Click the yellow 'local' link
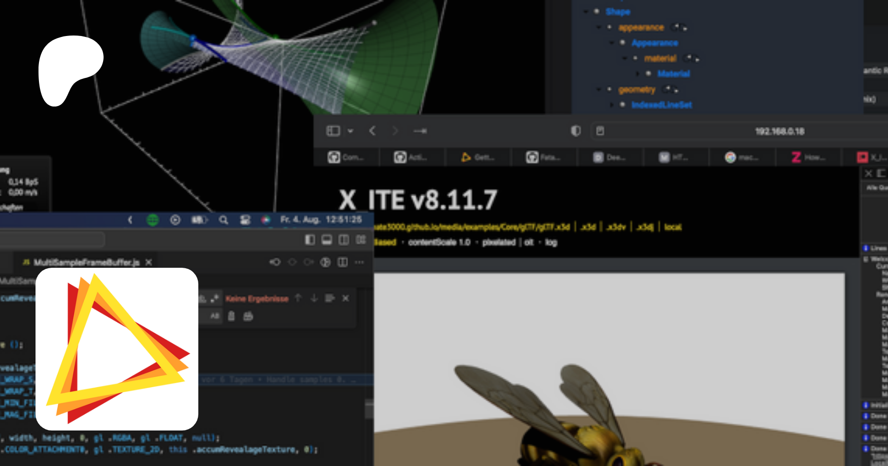The height and width of the screenshot is (466, 888). [x=672, y=227]
